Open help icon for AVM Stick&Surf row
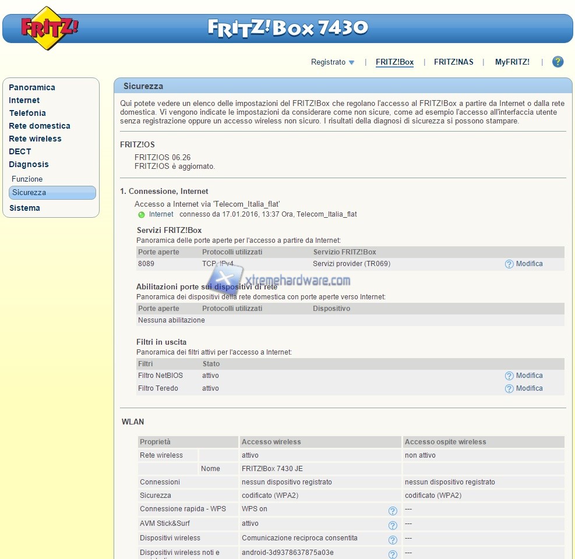Screen dimensions: 575x559 click(x=393, y=525)
